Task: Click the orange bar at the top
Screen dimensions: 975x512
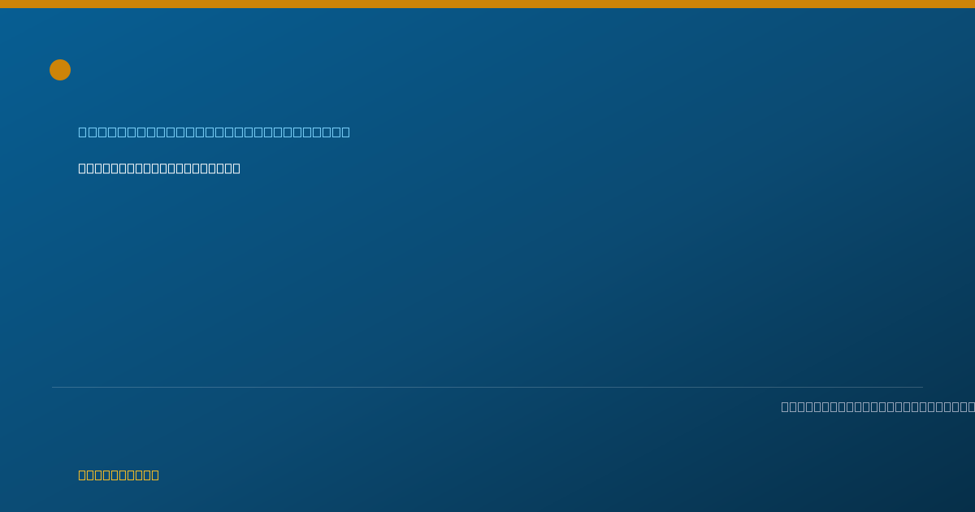Action: pyautogui.click(x=487, y=4)
